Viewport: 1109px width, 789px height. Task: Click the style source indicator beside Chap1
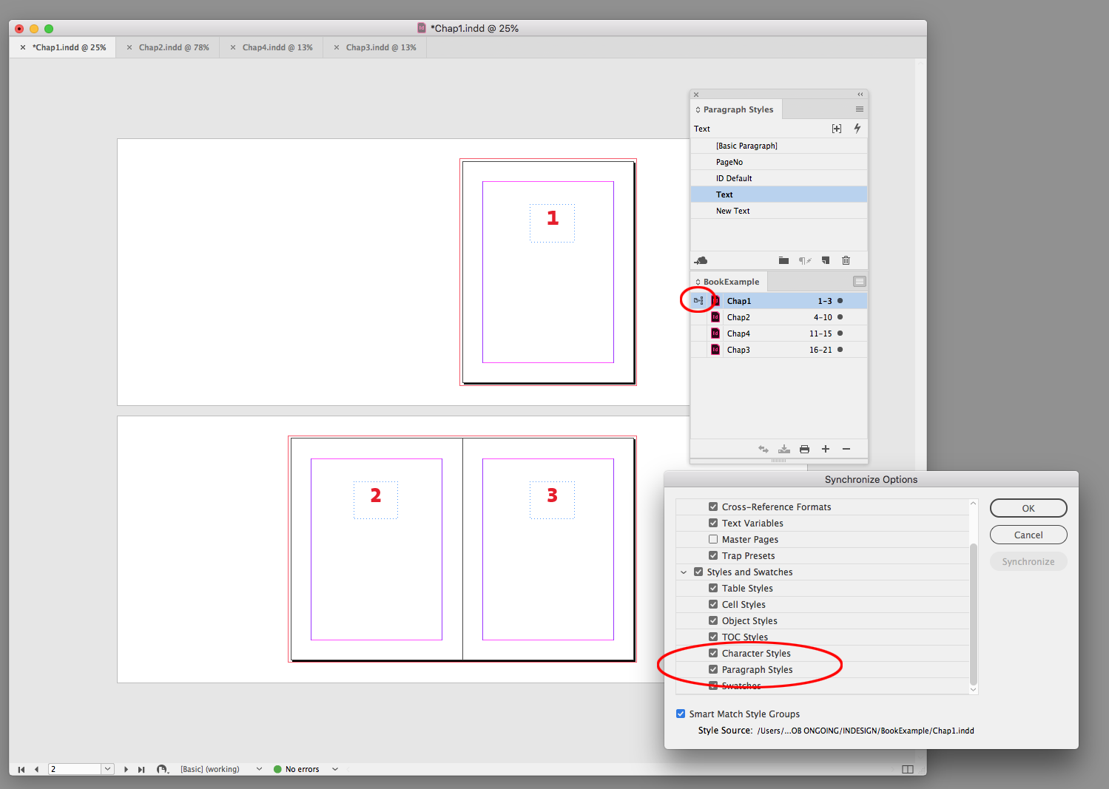click(698, 301)
